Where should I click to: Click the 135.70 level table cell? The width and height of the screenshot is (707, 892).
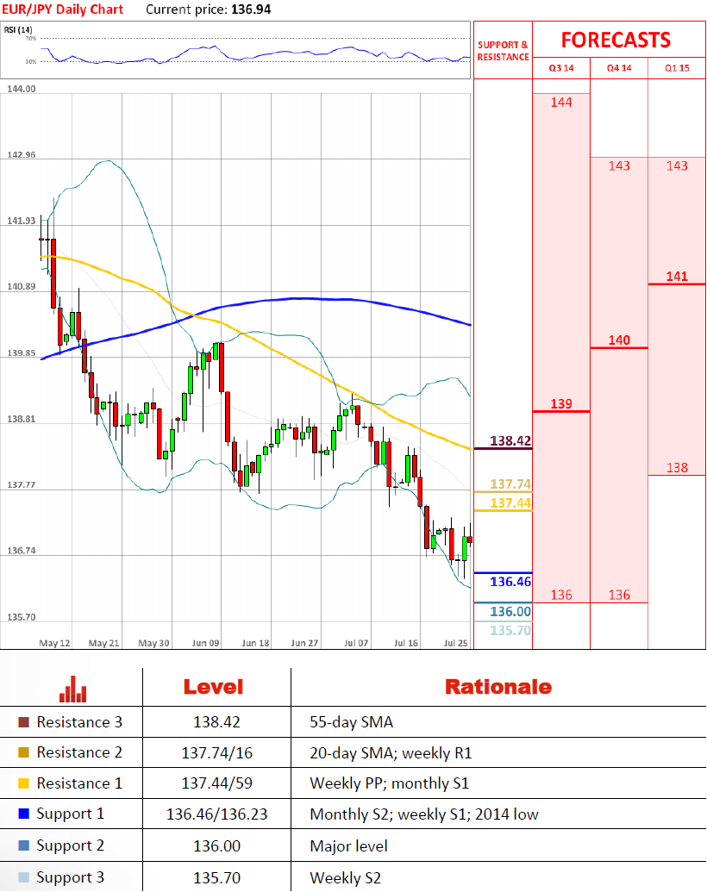(216, 877)
